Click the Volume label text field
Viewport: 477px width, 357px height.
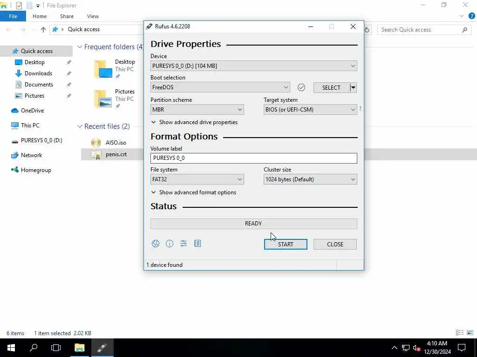254,158
